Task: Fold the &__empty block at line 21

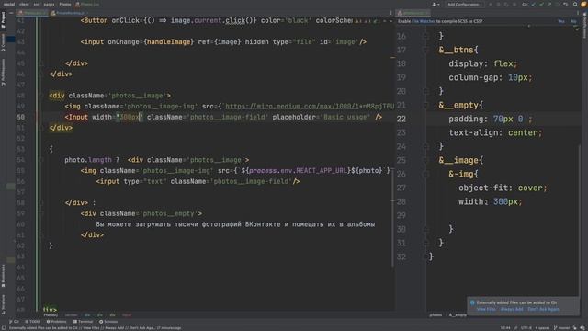Action: (425, 105)
